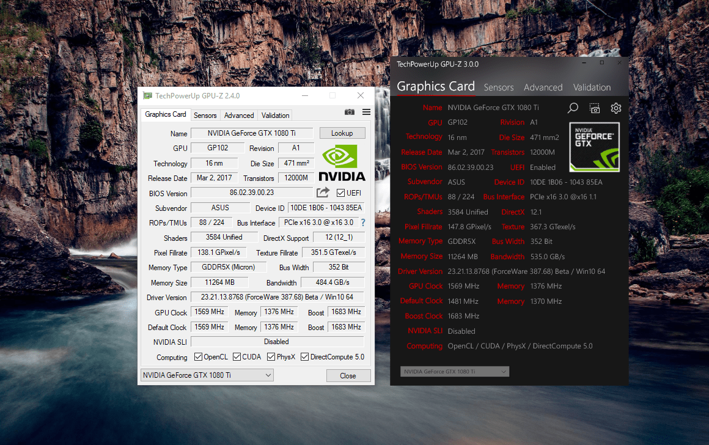Toggle the DirectCompute 5.0 checkbox

(305, 357)
